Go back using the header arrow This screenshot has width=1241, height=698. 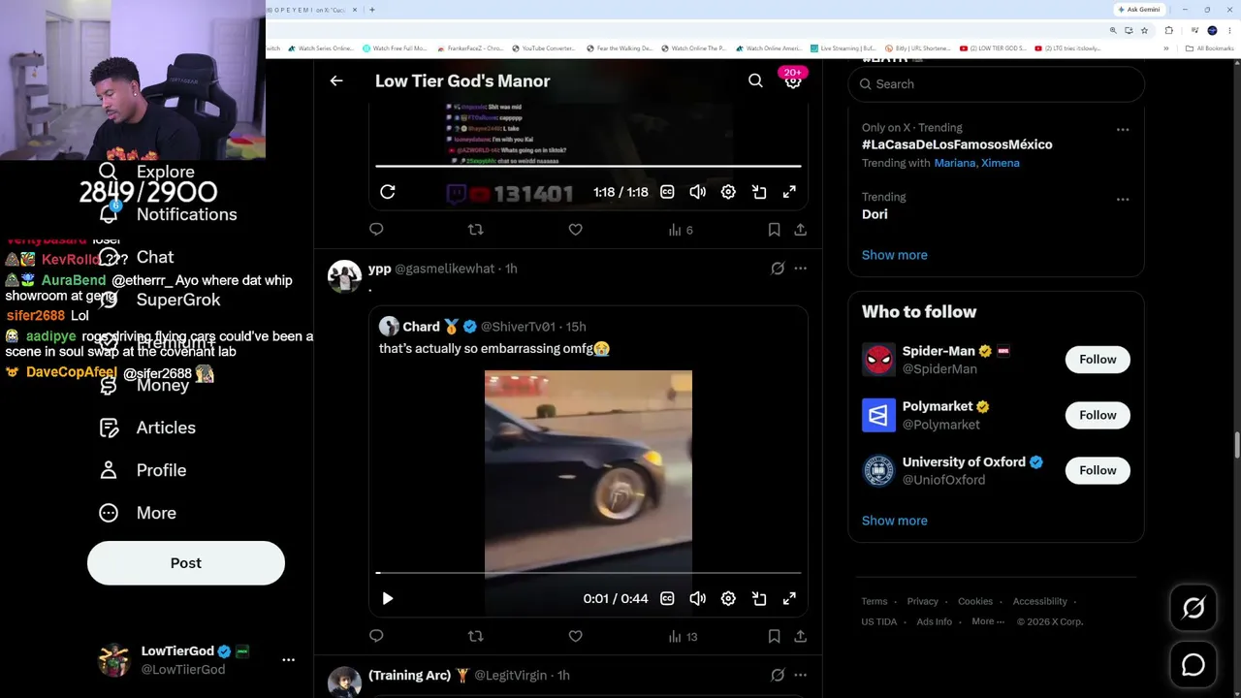pyautogui.click(x=336, y=81)
